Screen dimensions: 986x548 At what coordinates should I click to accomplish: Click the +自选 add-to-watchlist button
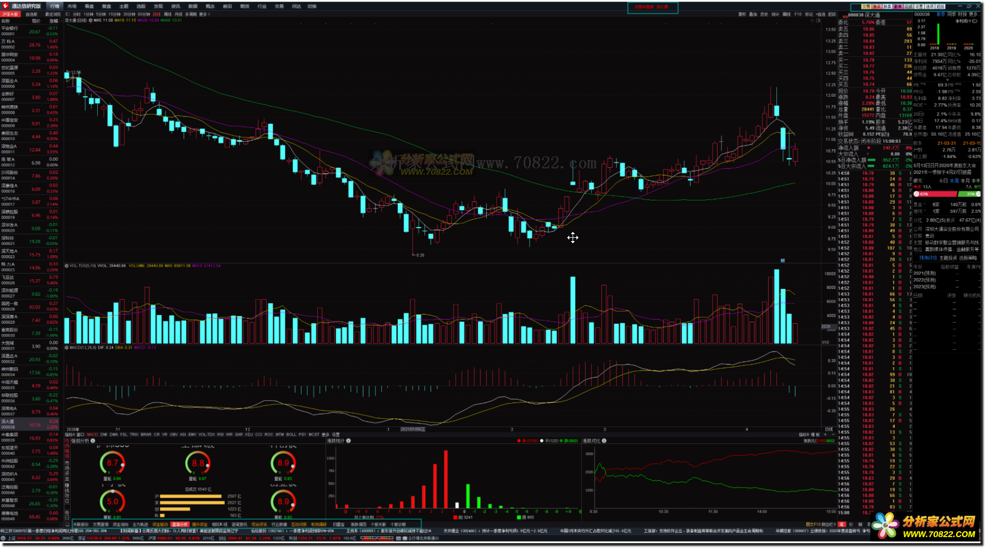point(820,14)
